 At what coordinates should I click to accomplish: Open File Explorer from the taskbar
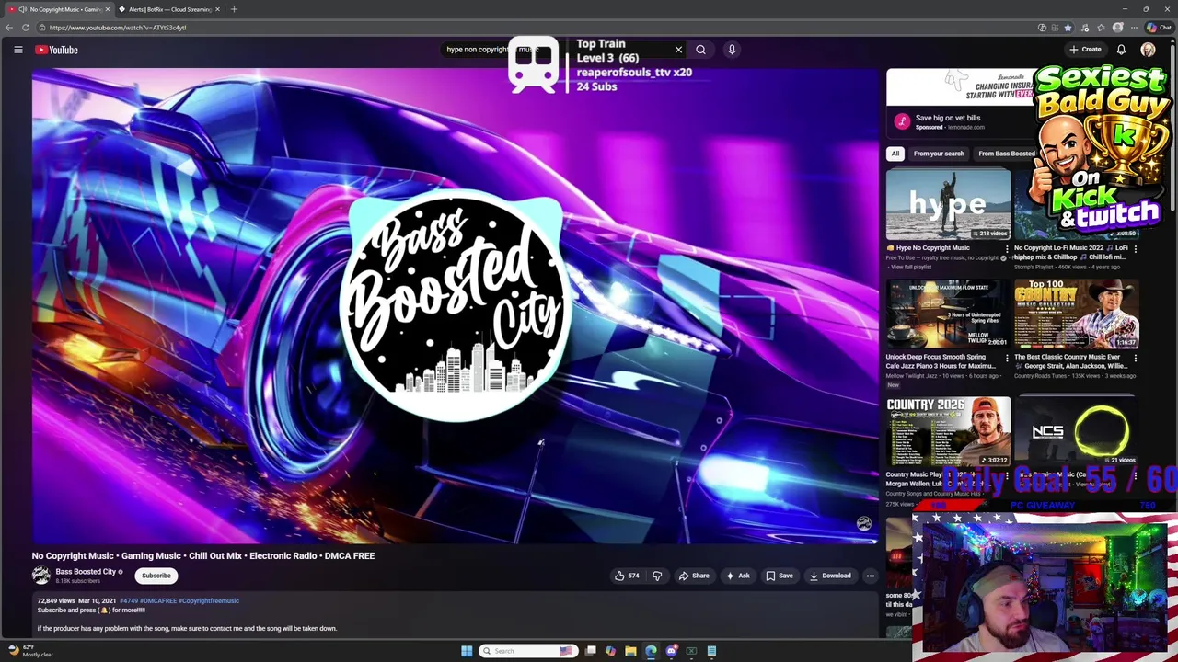tap(630, 651)
